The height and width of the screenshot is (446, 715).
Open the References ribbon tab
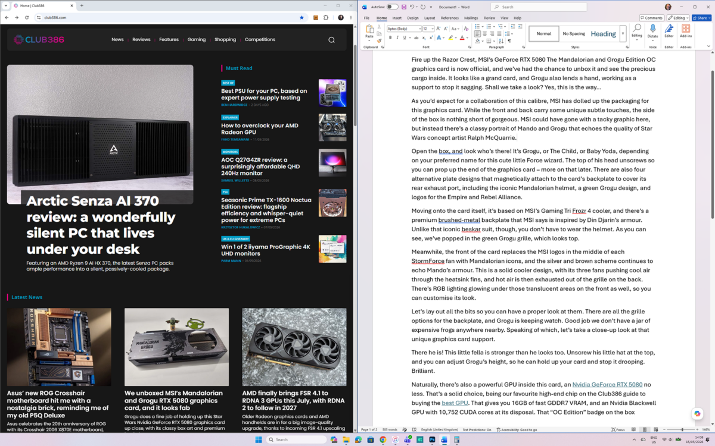point(450,18)
